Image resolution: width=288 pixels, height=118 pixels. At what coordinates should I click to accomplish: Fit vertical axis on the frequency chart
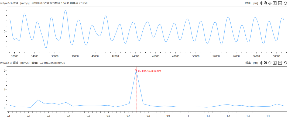pos(275,63)
